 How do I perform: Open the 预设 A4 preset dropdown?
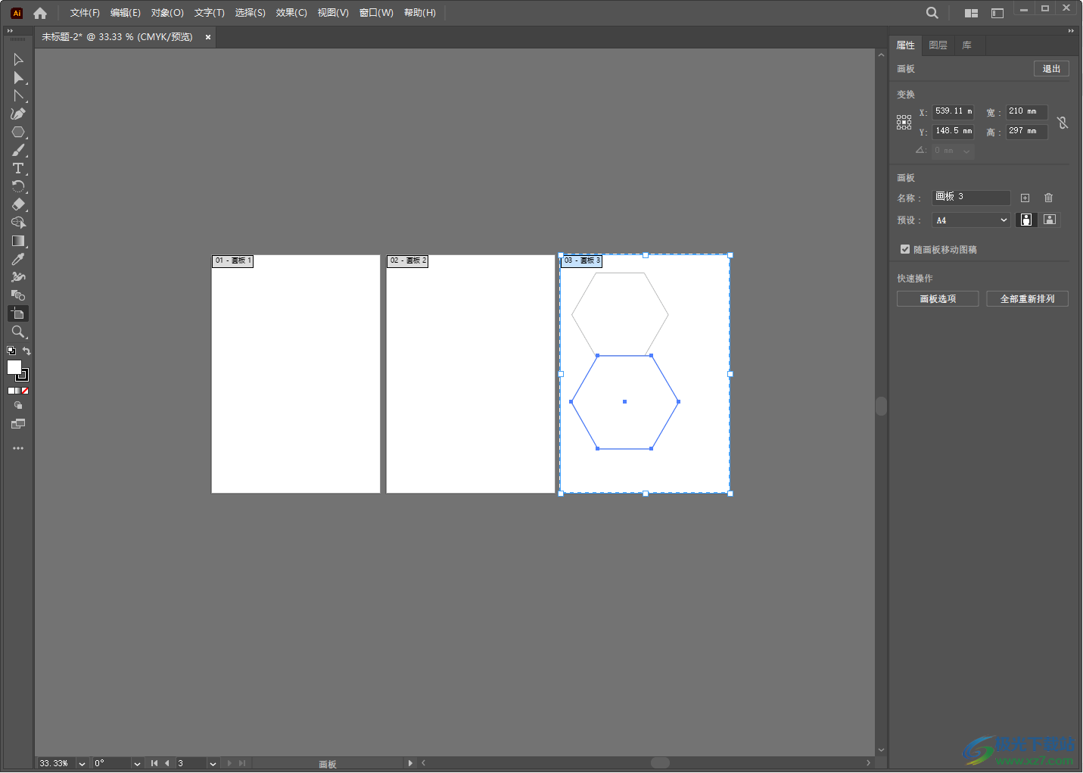(x=971, y=220)
